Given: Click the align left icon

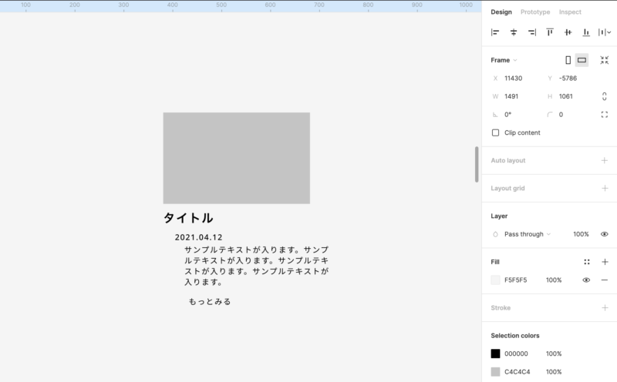Looking at the screenshot, I should pos(495,32).
